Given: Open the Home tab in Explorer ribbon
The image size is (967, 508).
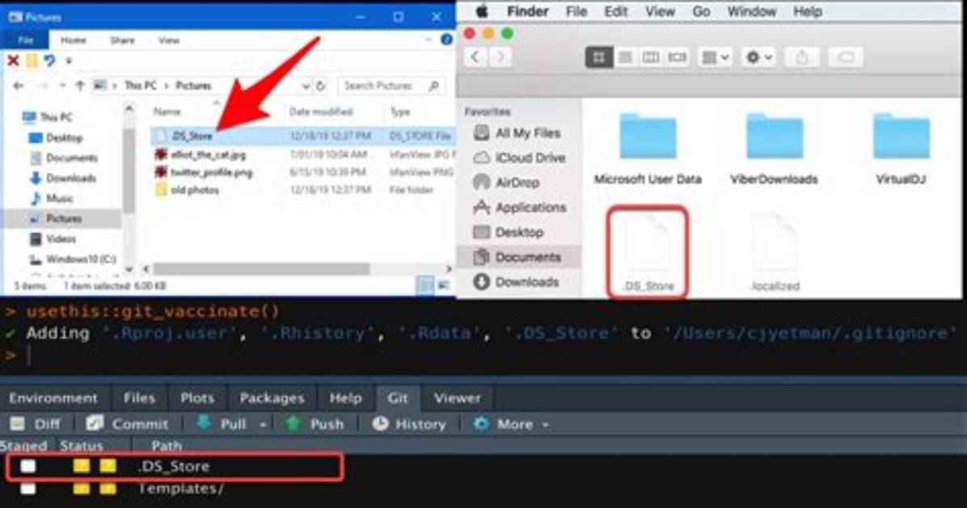Looking at the screenshot, I should [x=74, y=40].
